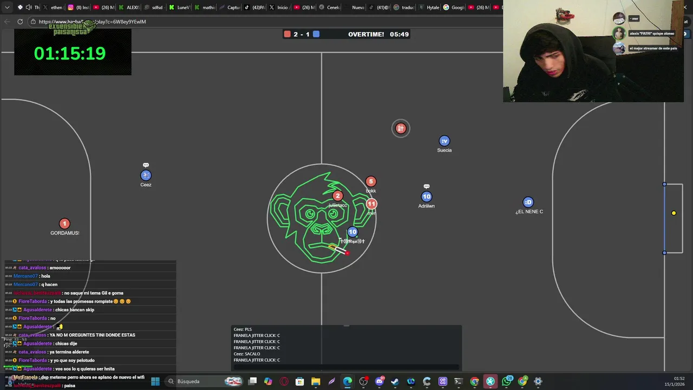The image size is (693, 390).
Task: Open the terminal app in taskbar
Action: click(459, 381)
